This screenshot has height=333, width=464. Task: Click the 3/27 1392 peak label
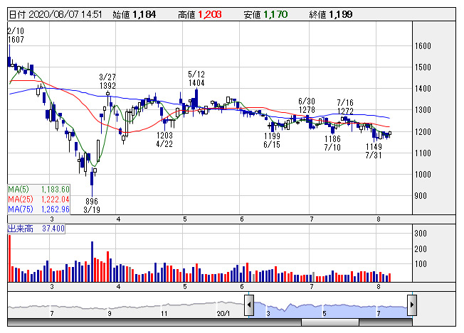[107, 82]
